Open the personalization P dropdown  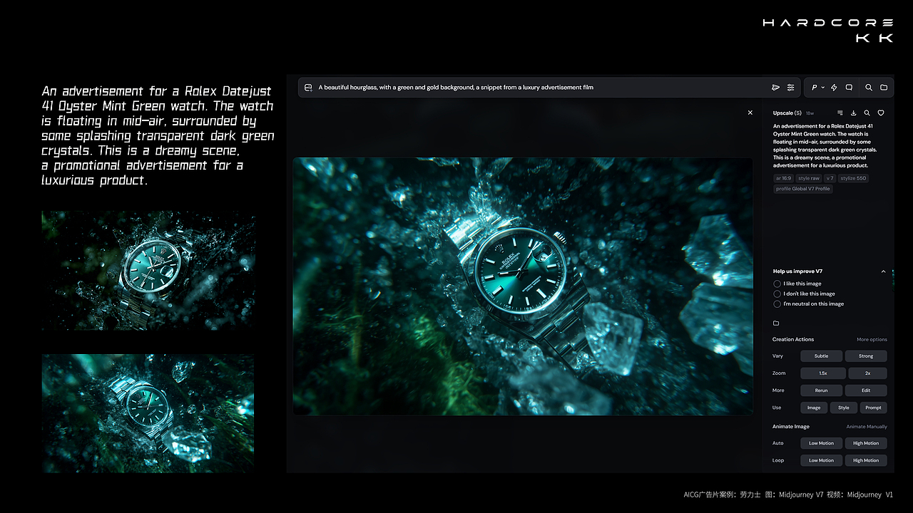pos(817,88)
